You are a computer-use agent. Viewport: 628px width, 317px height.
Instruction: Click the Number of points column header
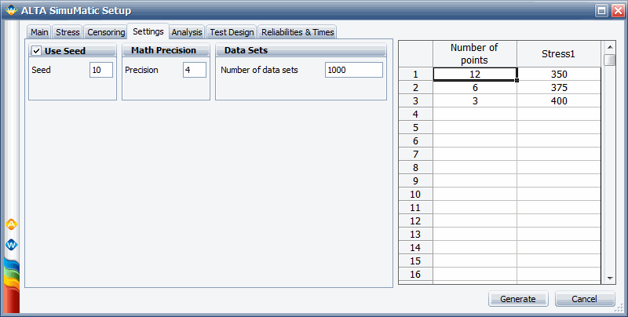[x=475, y=53]
